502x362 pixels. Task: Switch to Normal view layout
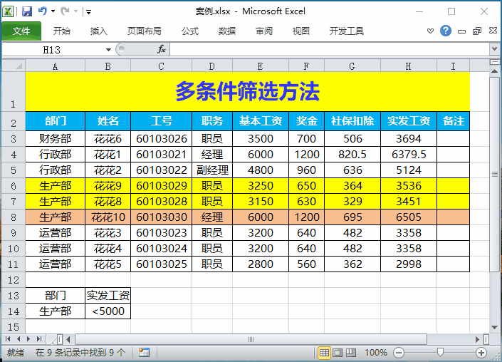pyautogui.click(x=324, y=353)
